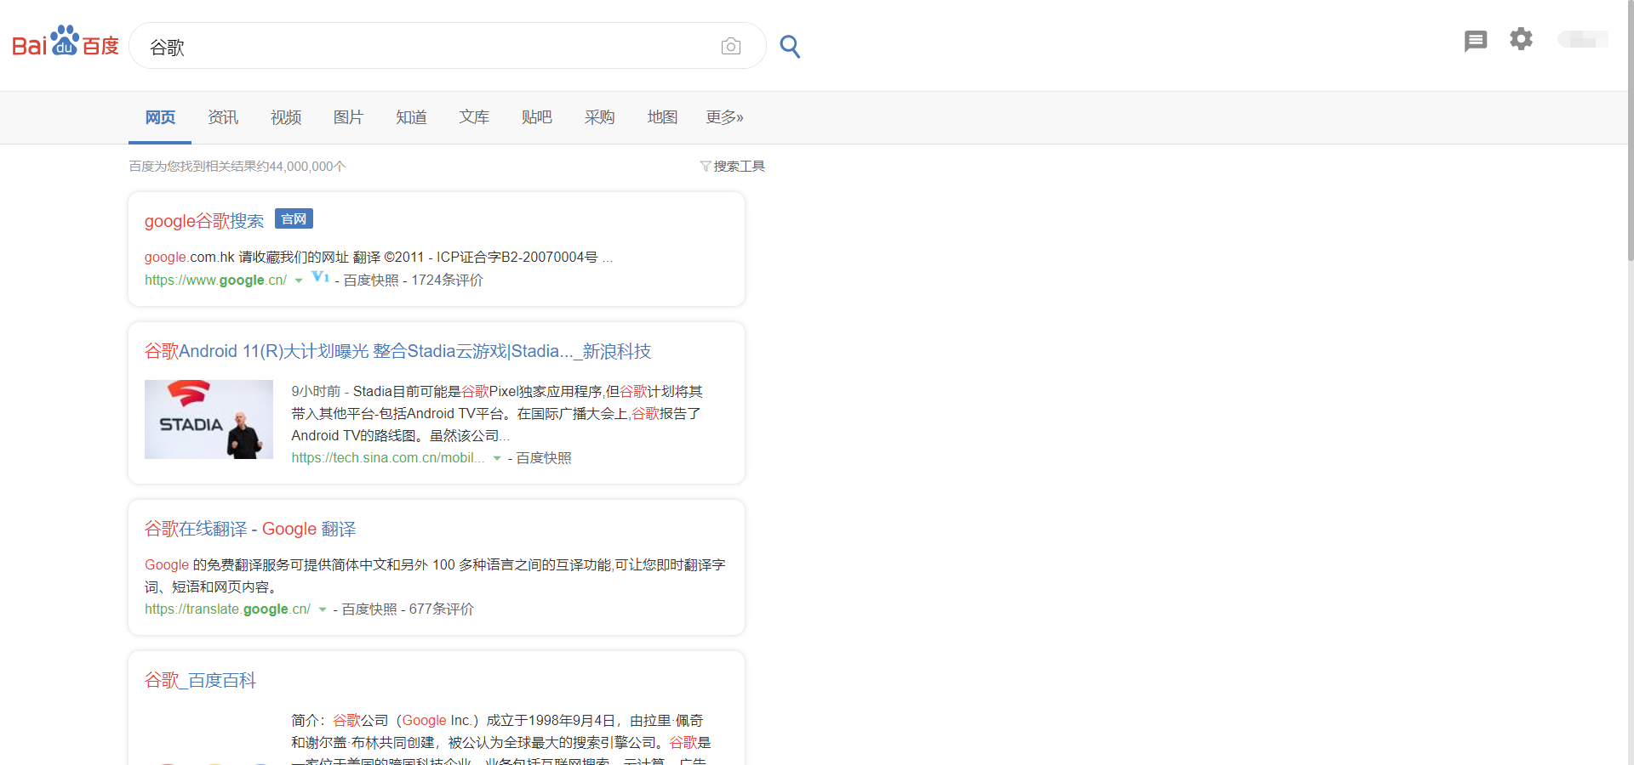The width and height of the screenshot is (1634, 765).
Task: Switch to the 视频 tab
Action: [x=284, y=117]
